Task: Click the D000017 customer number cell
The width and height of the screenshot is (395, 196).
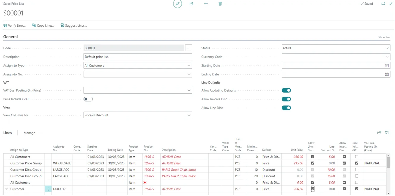Action: [62, 189]
